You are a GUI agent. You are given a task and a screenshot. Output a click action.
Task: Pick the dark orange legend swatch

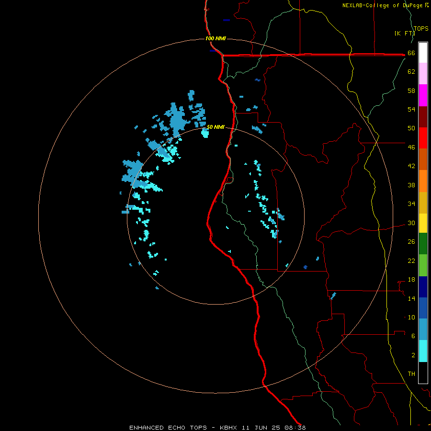coord(423,159)
